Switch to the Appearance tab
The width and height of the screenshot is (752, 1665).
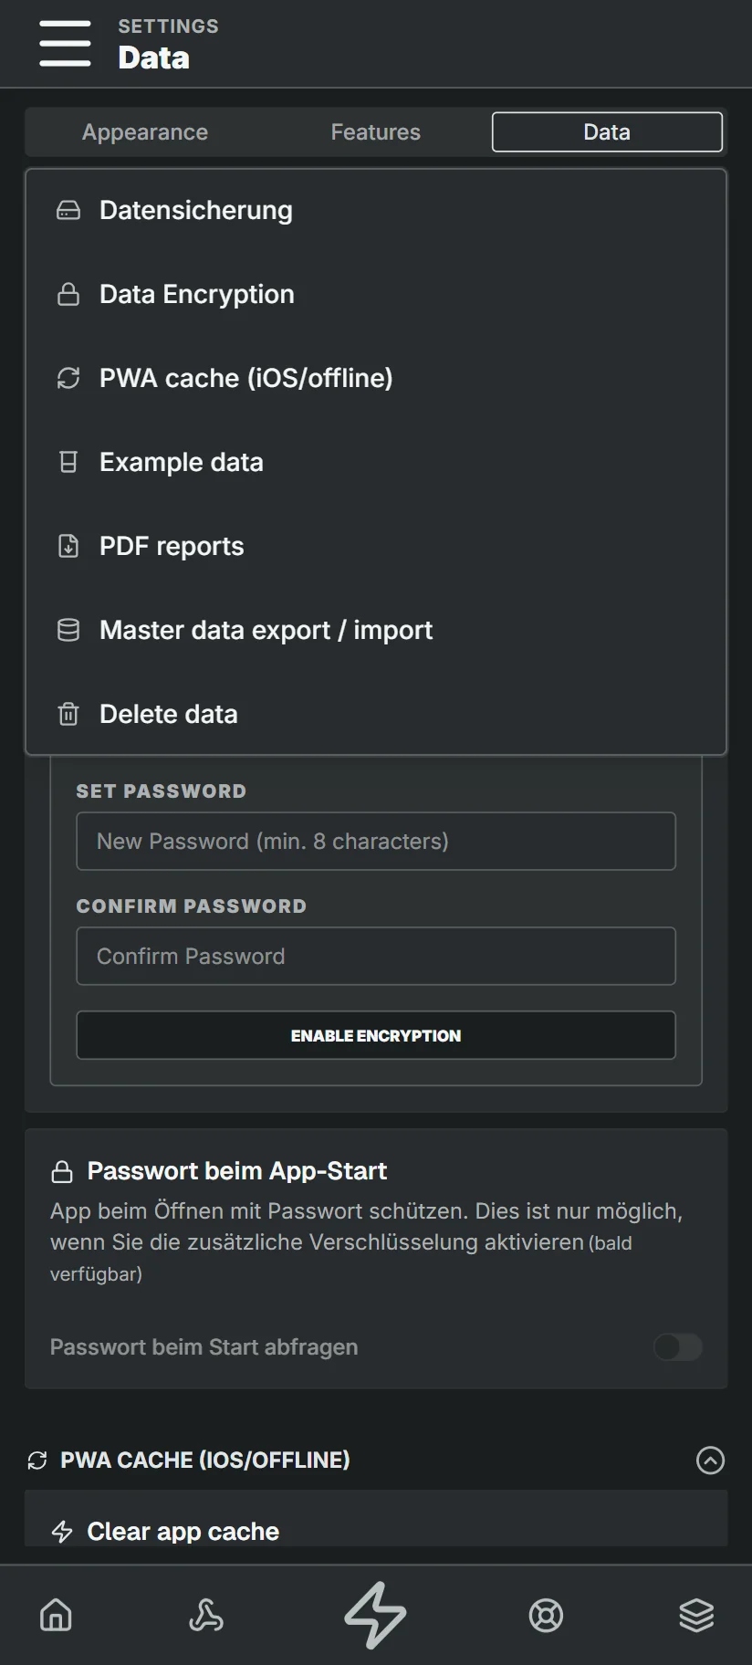(145, 132)
